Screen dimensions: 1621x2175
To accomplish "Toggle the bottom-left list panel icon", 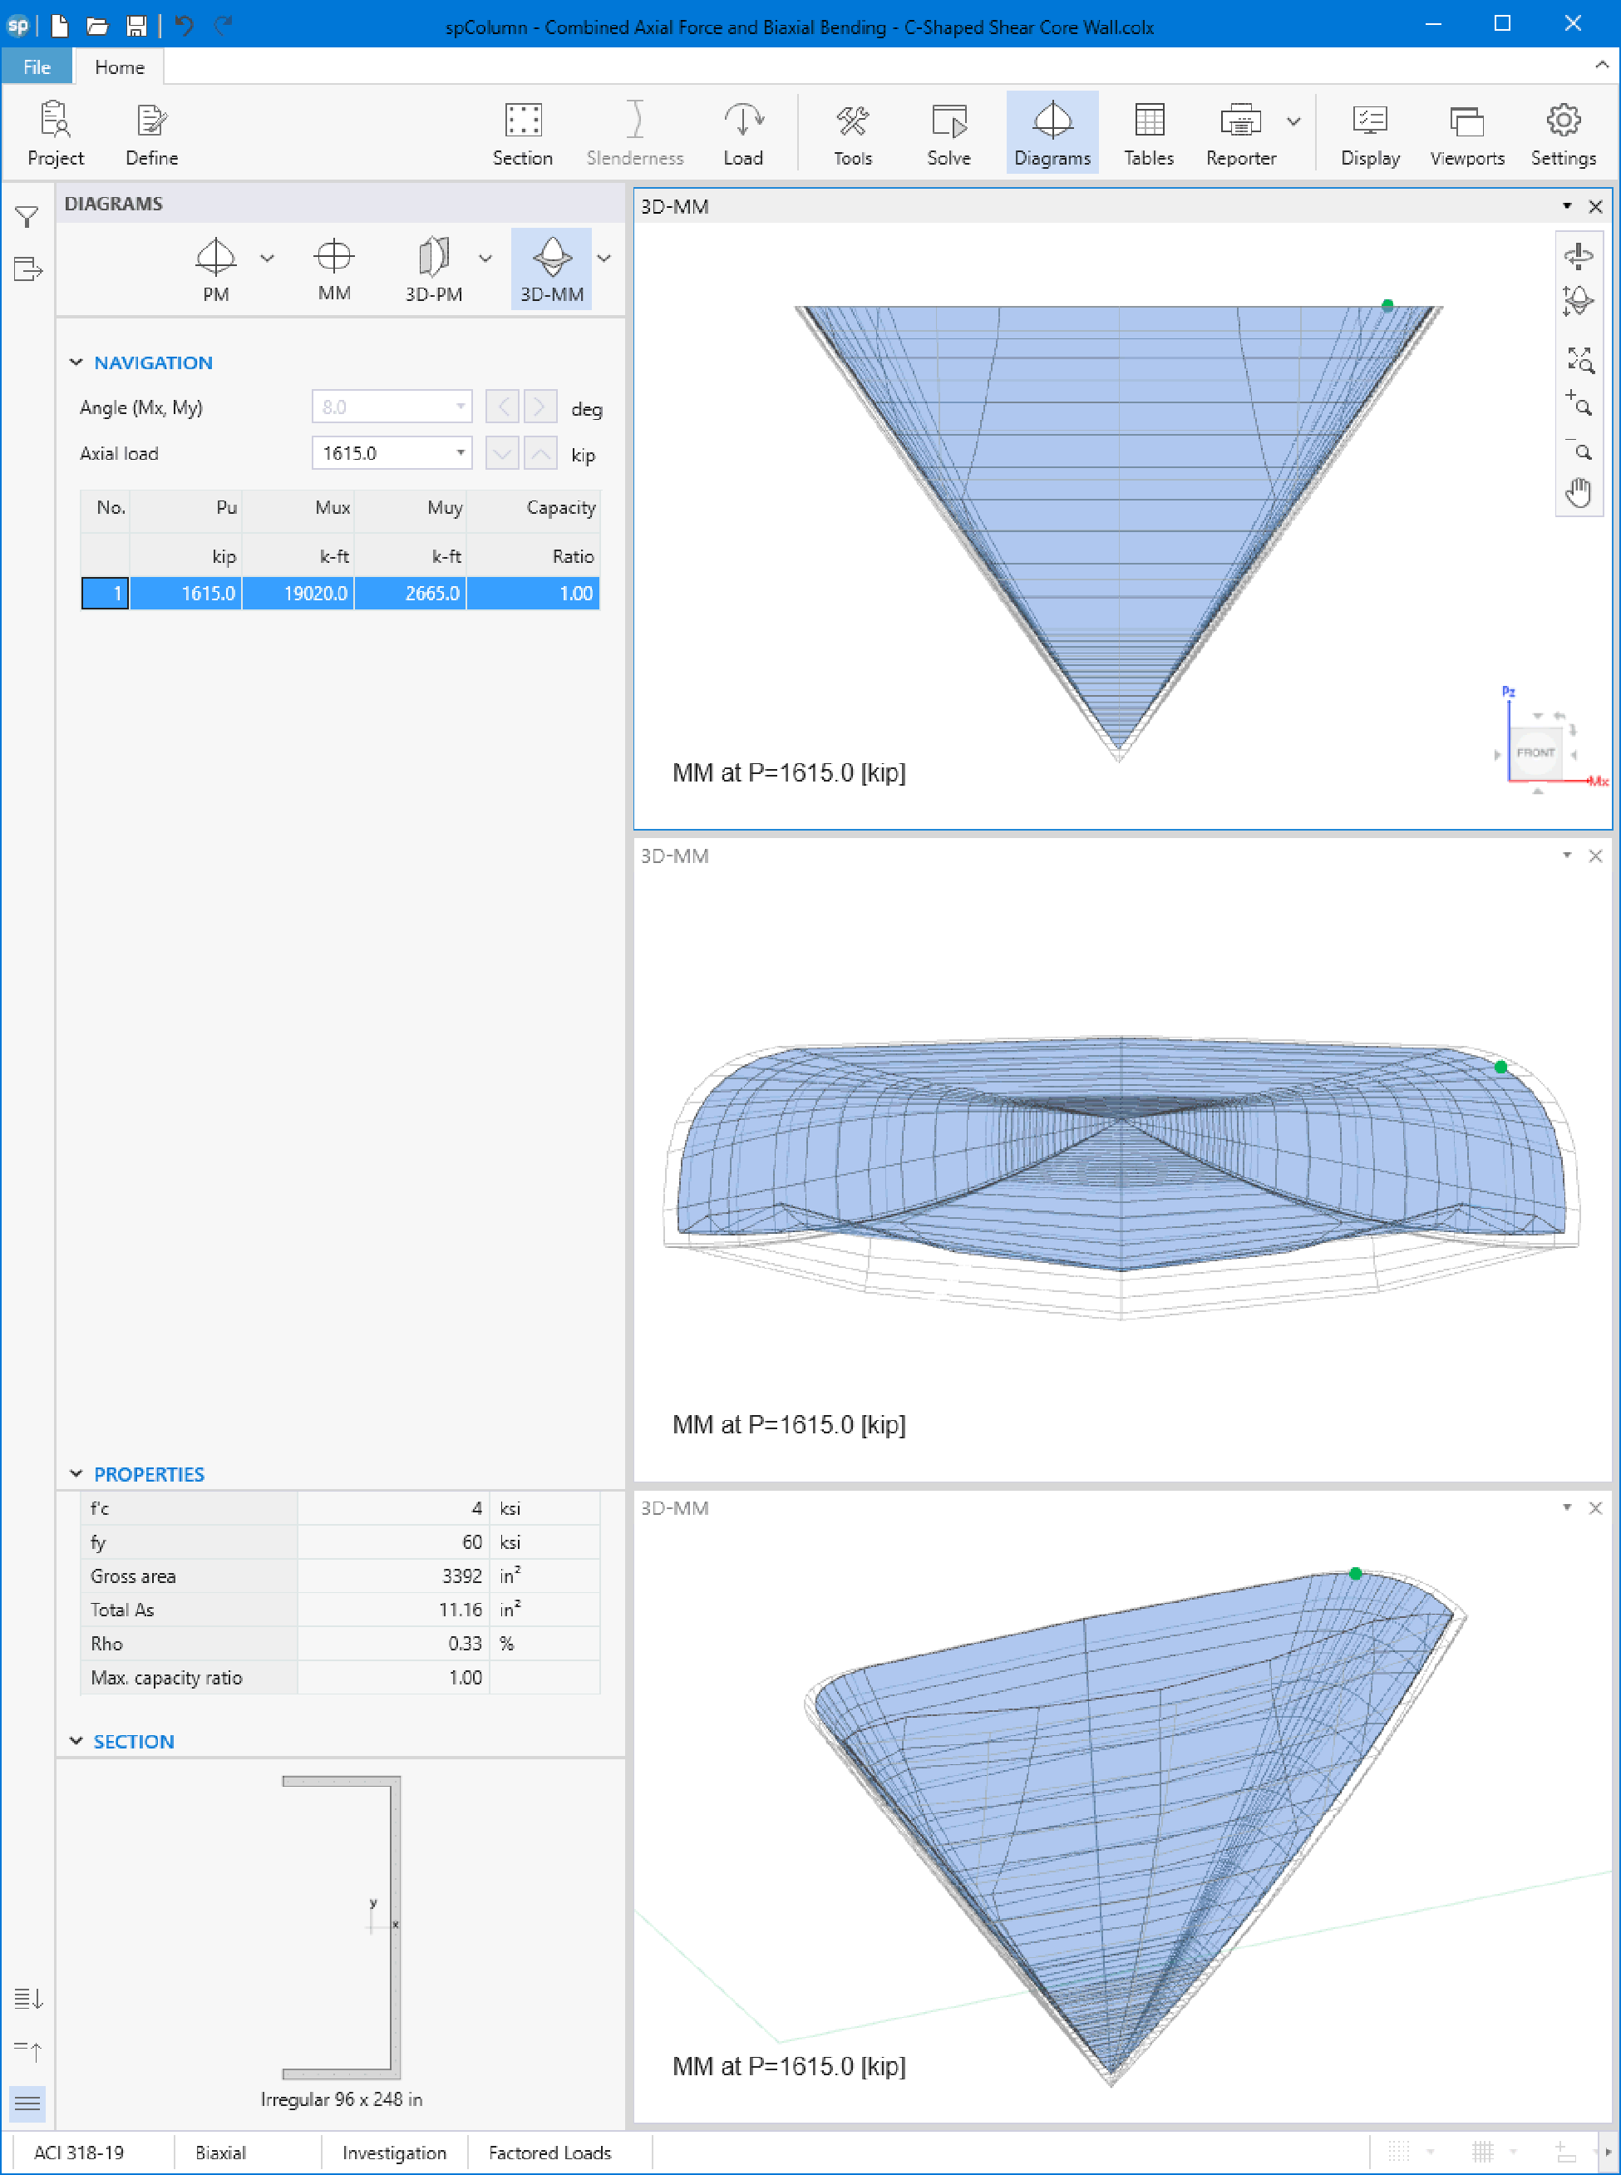I will [x=27, y=2103].
